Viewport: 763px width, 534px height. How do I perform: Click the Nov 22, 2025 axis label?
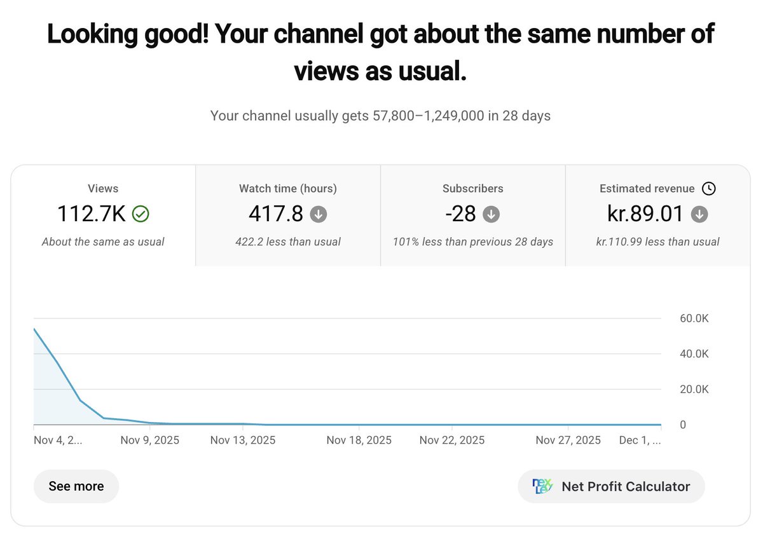[x=452, y=440]
